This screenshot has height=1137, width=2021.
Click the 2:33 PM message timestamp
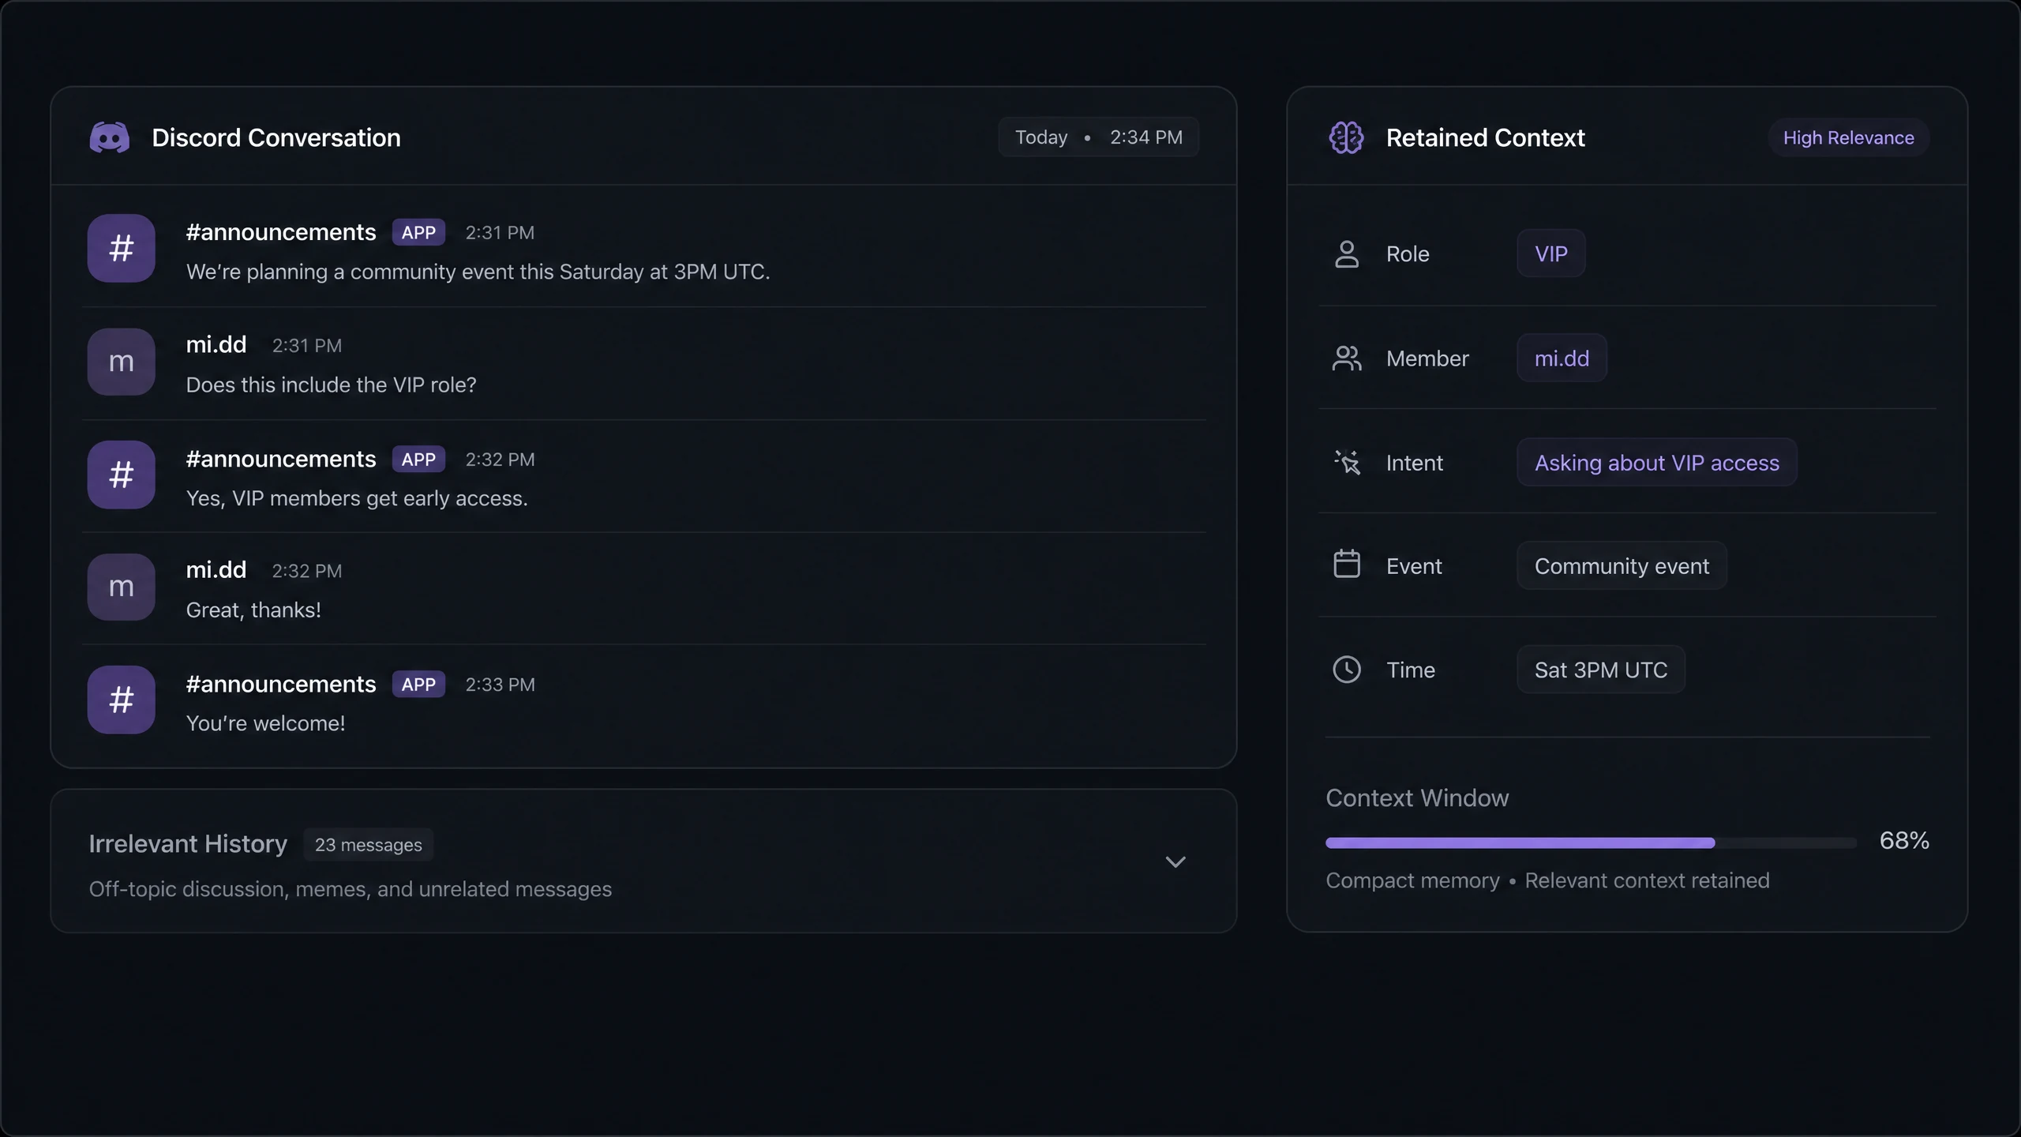coord(500,685)
